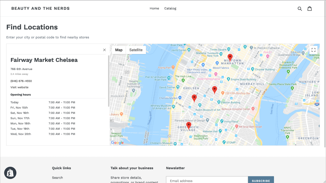Screen dimensions: 326x183
Task: Click the Gantry Plaza State Park marker
Action: [292, 88]
